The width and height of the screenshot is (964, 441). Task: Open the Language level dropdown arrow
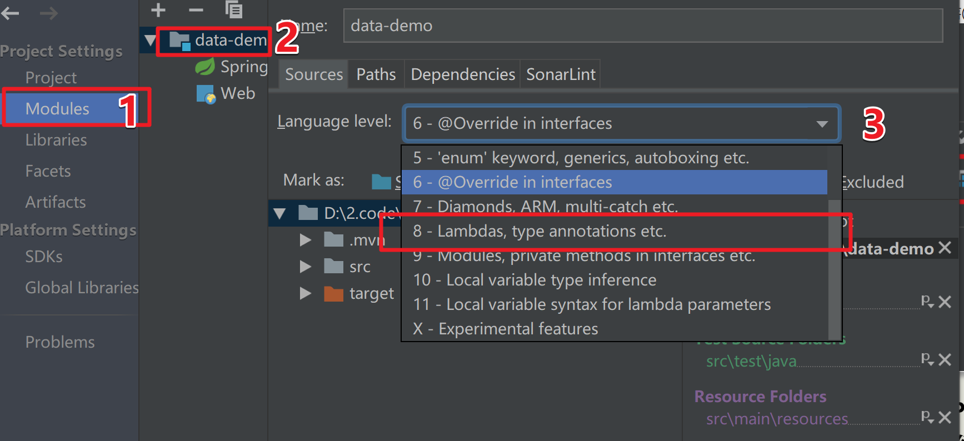822,123
